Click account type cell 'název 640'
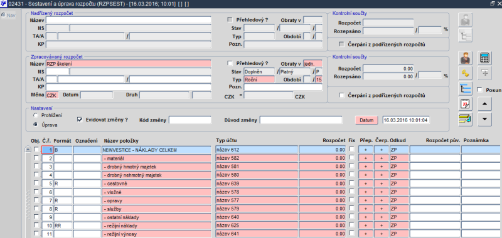Screen dimensions: 502x238 click(x=257, y=217)
